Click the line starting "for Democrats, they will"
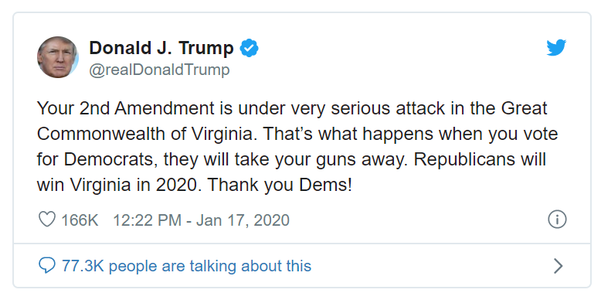 pos(291,160)
